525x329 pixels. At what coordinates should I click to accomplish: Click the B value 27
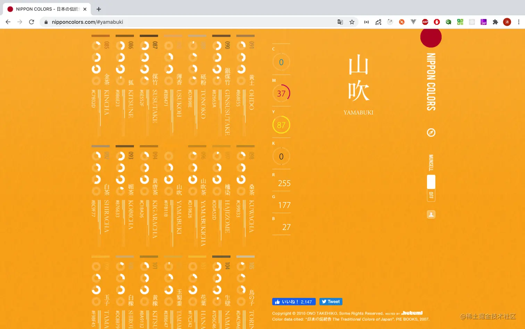(x=286, y=227)
